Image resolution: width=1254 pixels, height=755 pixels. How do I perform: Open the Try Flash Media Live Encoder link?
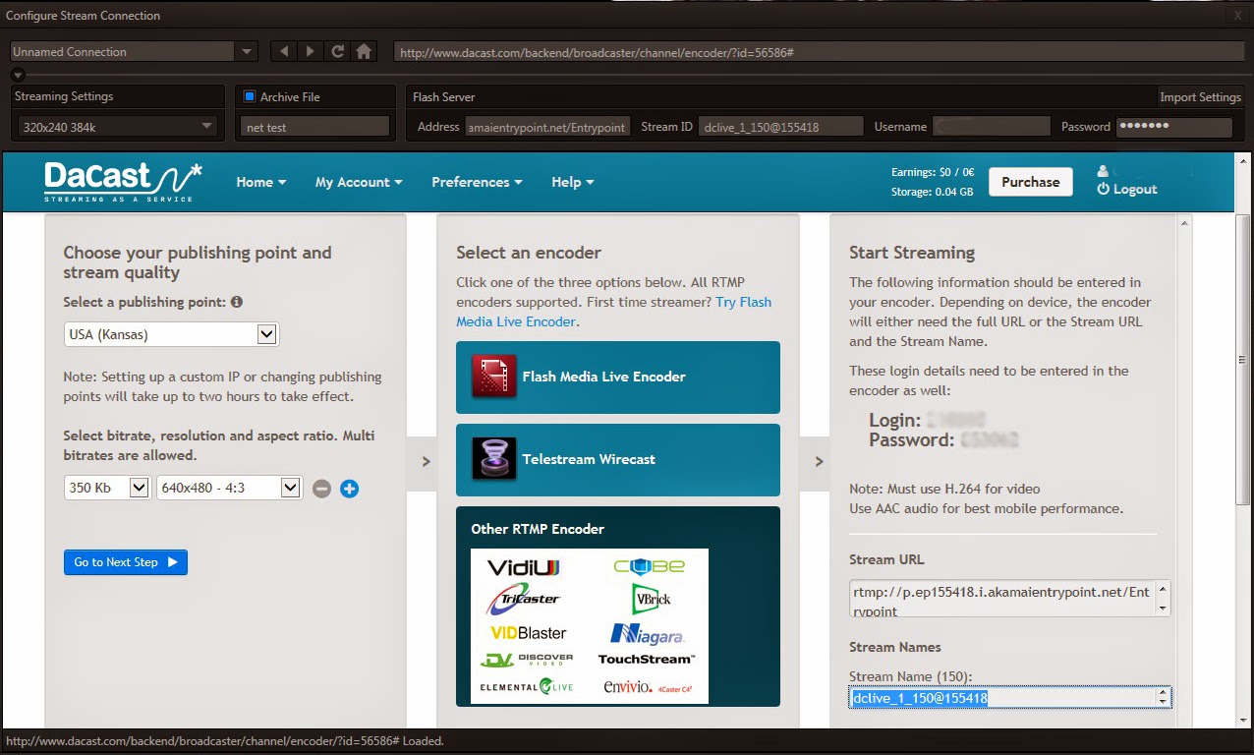[x=744, y=302]
